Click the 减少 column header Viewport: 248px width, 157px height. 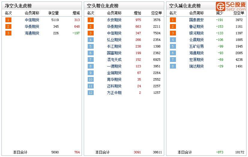[219, 13]
